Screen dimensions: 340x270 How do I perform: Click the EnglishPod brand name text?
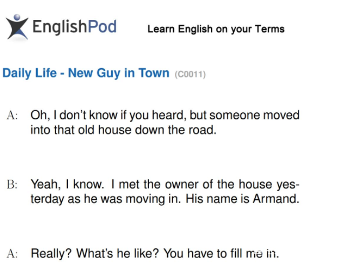click(x=74, y=27)
